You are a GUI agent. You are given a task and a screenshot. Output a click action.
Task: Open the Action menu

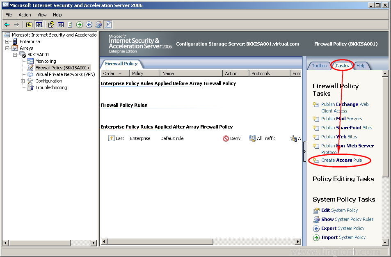pyautogui.click(x=25, y=15)
